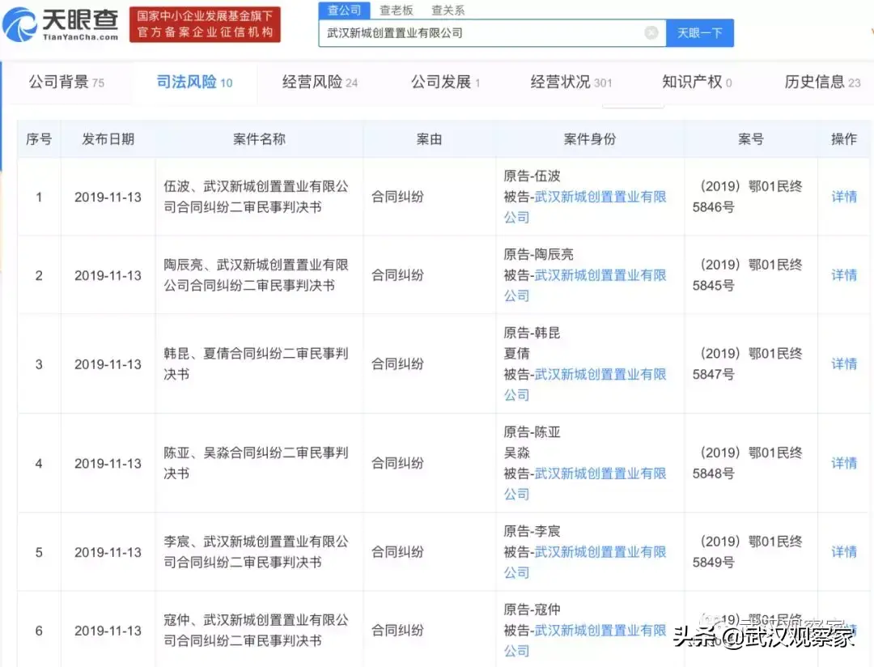The width and height of the screenshot is (874, 667).
Task: Click the TianYanCha logo icon
Action: pyautogui.click(x=19, y=24)
